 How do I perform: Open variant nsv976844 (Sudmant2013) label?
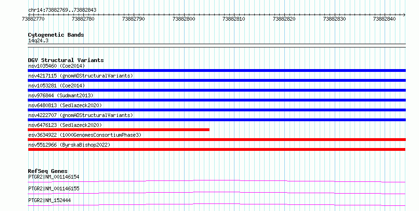tap(61, 95)
